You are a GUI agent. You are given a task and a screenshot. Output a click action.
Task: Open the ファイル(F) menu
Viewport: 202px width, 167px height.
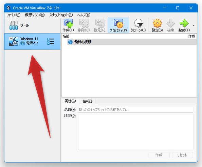13,15
